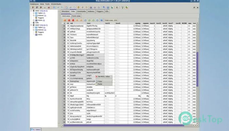The image size is (229, 131).
Task: Click the horizontal scrollbar thumb of the data grid
Action: [124, 125]
